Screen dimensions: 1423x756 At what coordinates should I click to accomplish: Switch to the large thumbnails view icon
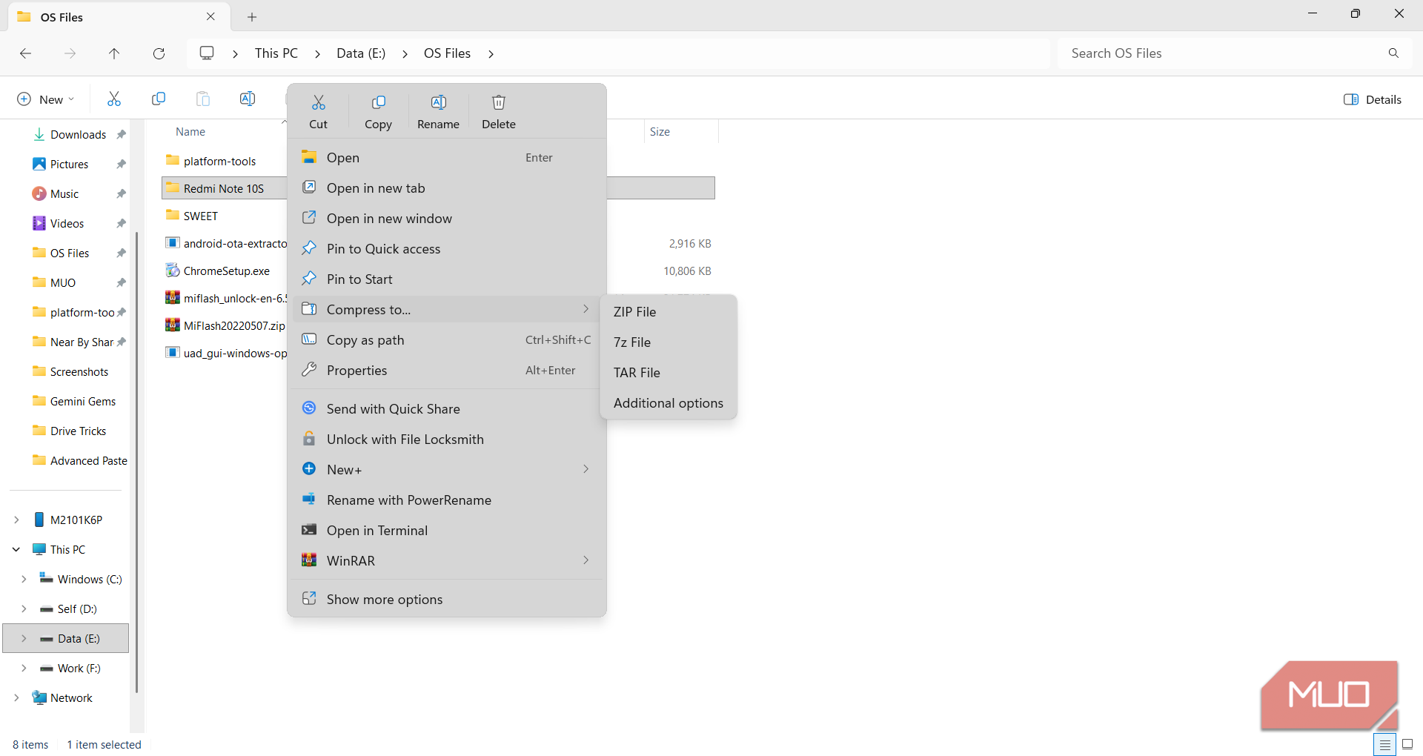tap(1407, 744)
